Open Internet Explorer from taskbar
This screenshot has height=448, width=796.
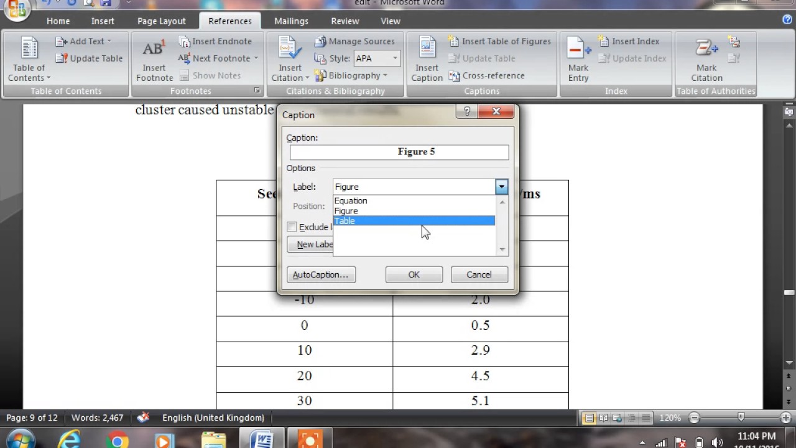[68, 440]
